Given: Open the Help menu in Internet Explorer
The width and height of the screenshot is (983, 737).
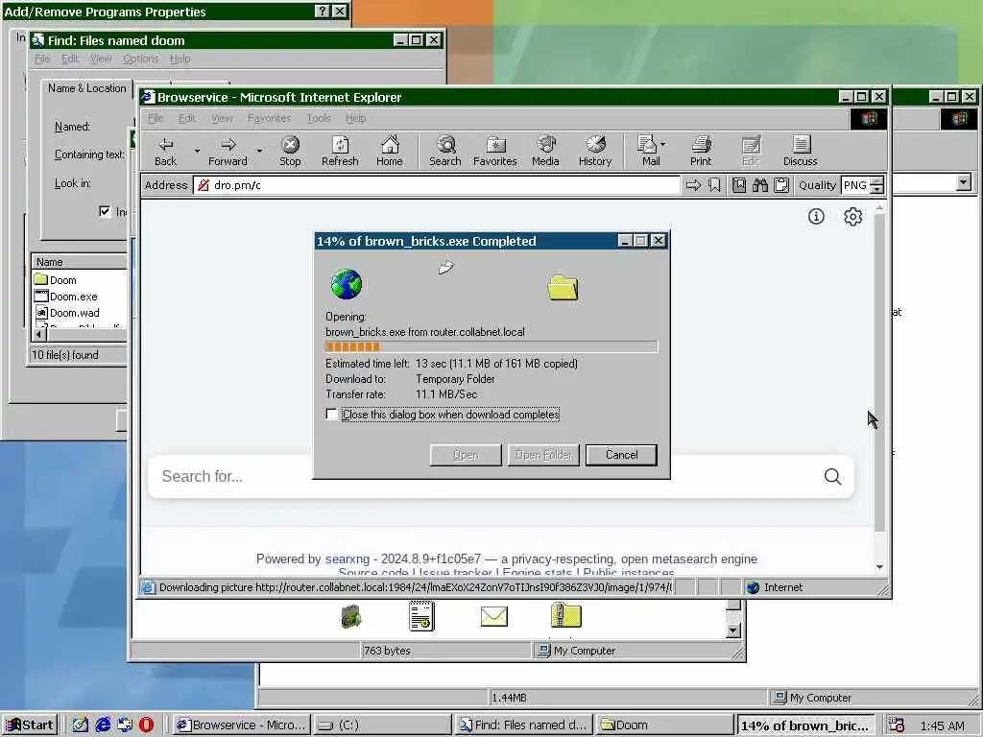Looking at the screenshot, I should (355, 118).
